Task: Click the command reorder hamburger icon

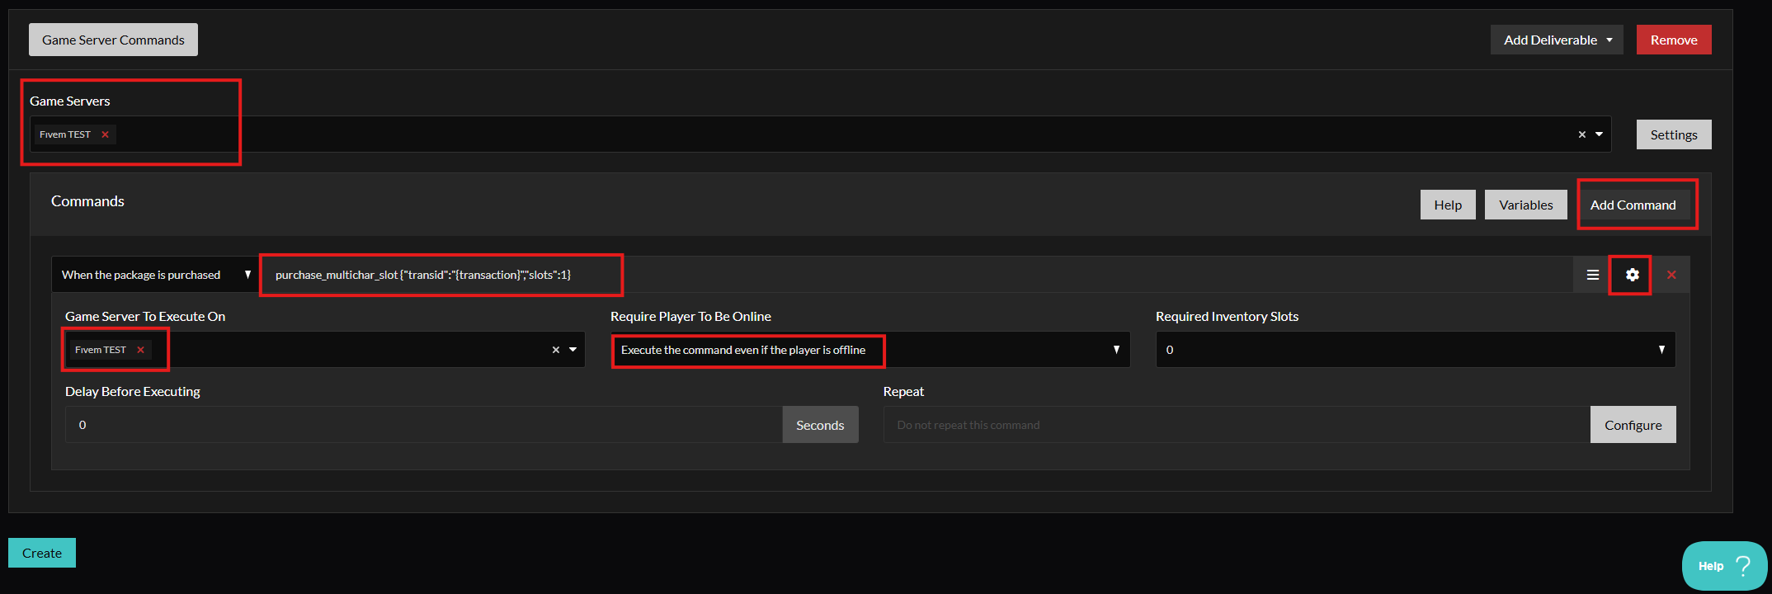Action: pos(1593,275)
